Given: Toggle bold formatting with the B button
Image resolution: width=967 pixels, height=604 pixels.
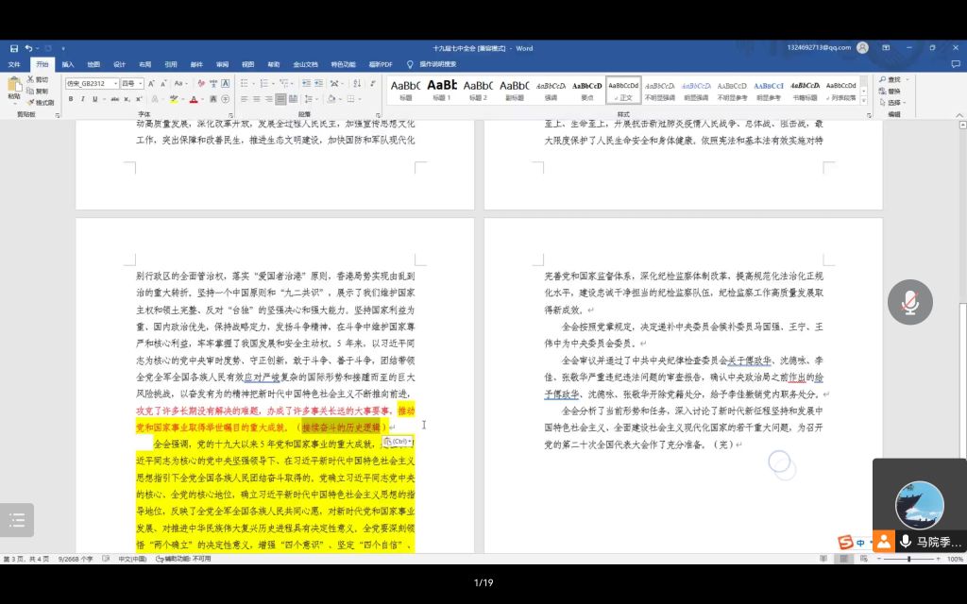Looking at the screenshot, I should [x=71, y=99].
